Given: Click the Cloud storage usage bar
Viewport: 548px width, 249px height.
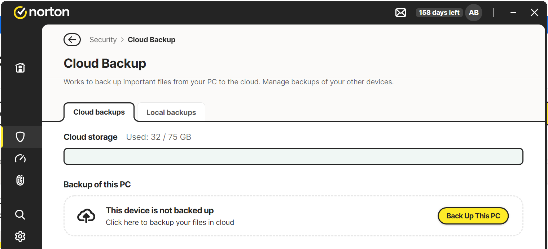Looking at the screenshot, I should click(293, 156).
